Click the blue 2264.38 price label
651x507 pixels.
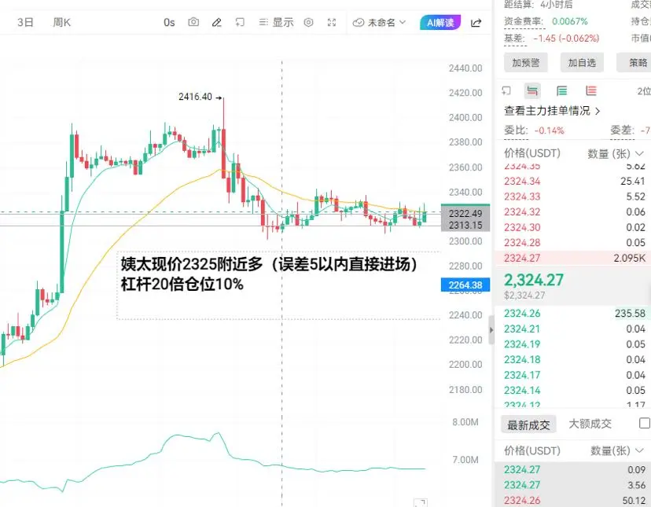[465, 285]
